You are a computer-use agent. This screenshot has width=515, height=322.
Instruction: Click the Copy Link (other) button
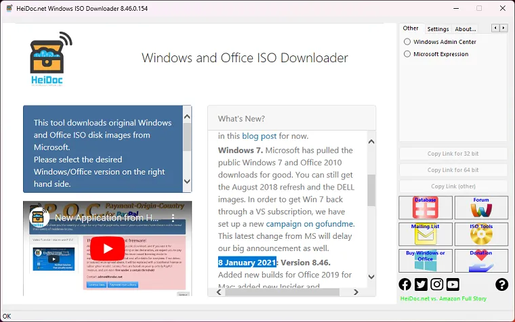[453, 186]
